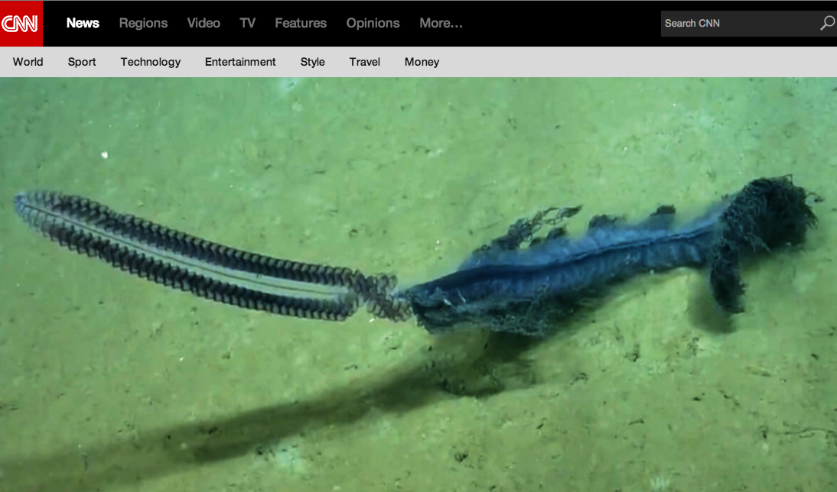Screen dimensions: 837x492
Task: Open the Regions menu
Action: 143,23
